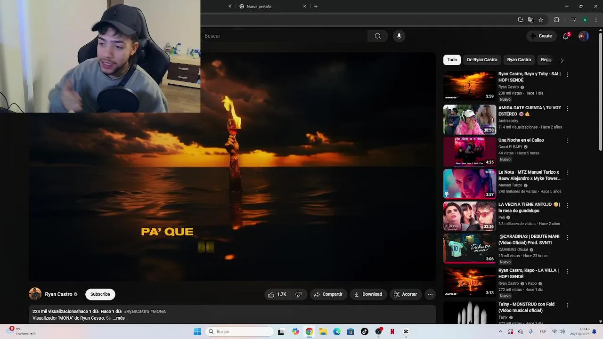The height and width of the screenshot is (339, 603).
Task: Select Ryan Castro filter chip
Action: pyautogui.click(x=519, y=60)
